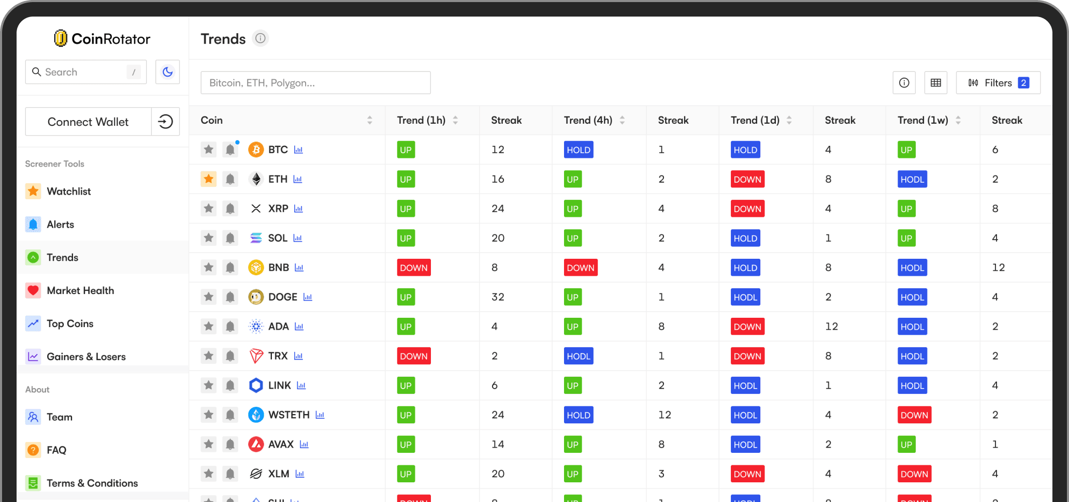Click the DOGE 1h streak value 32

coord(498,297)
